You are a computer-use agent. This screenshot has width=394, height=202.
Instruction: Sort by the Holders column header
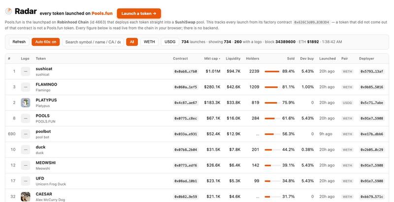[x=253, y=58]
